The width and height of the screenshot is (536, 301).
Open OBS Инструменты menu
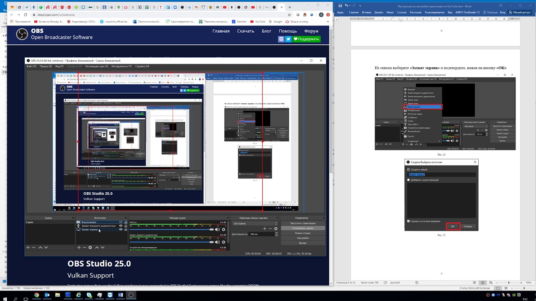121,66
